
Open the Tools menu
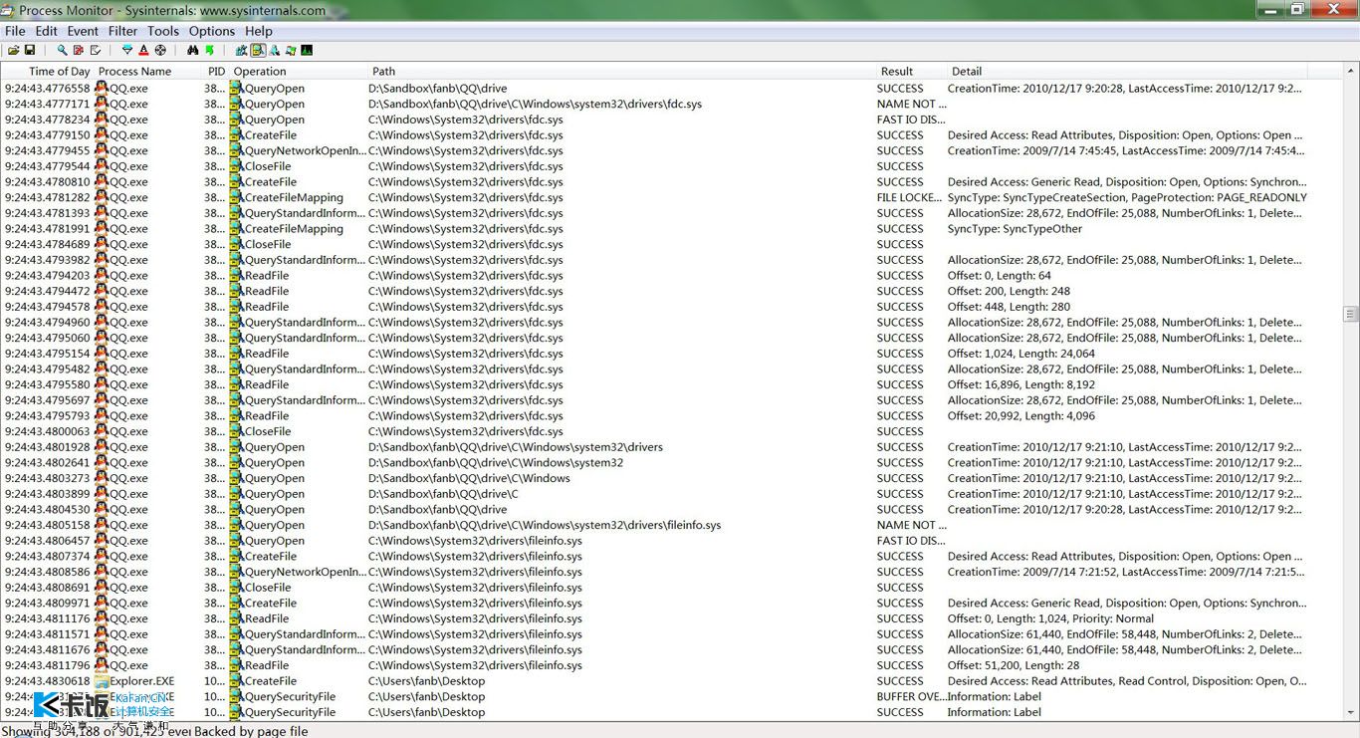163,31
